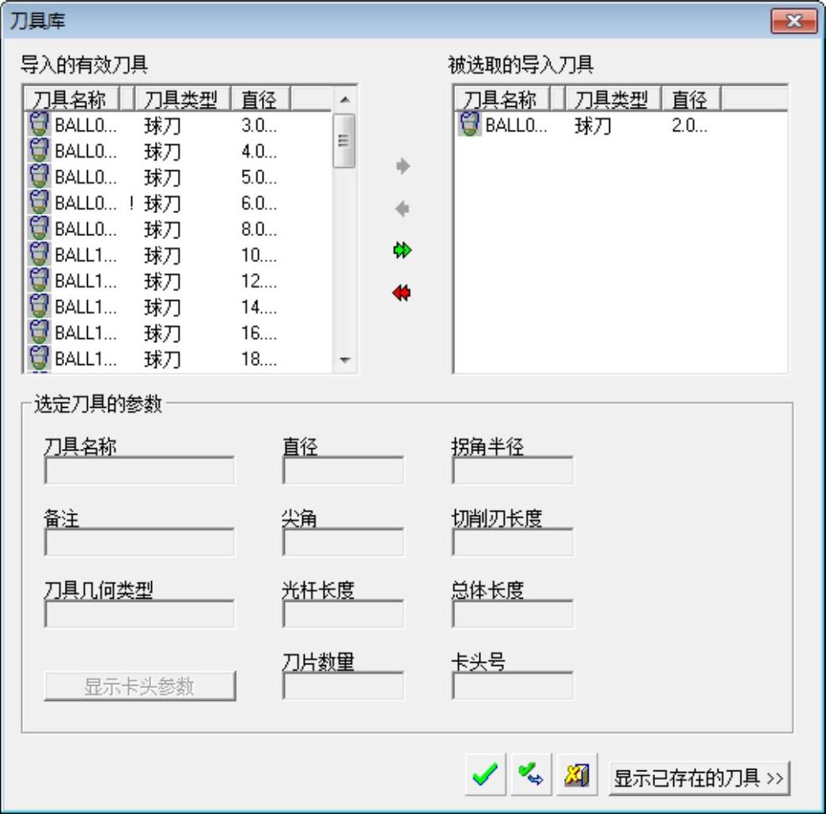Click the gray right arrow to add selected tool
This screenshot has height=814, width=826.
tap(403, 166)
